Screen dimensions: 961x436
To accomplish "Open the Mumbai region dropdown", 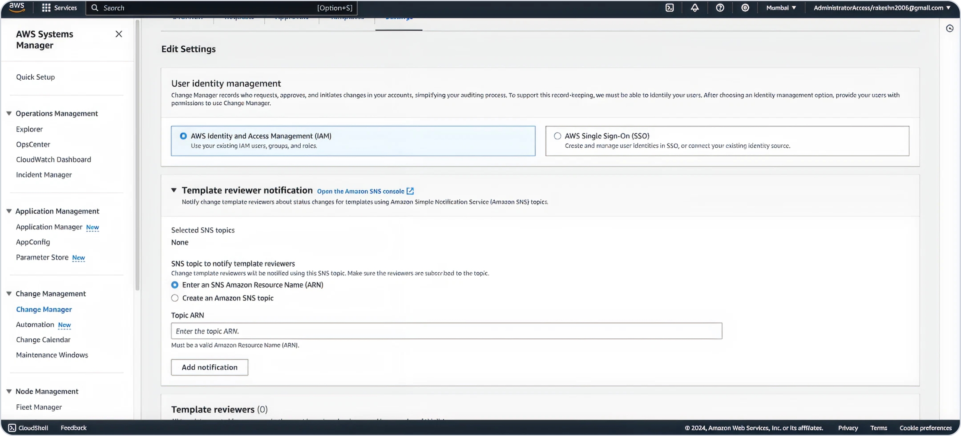I will pos(781,8).
